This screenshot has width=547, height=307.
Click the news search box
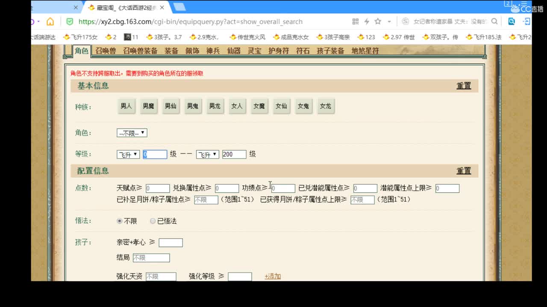pos(450,21)
